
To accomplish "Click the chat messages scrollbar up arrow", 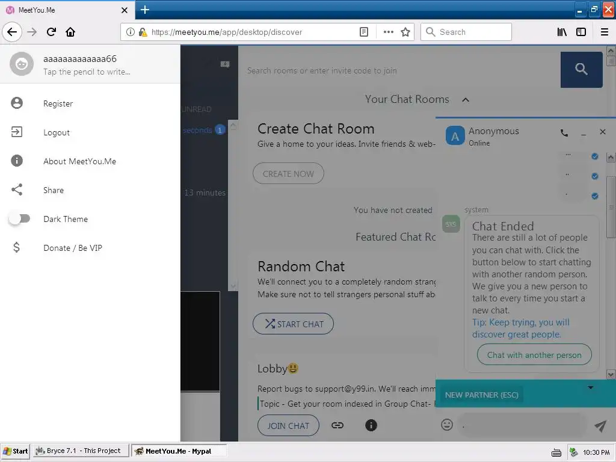I will click(611, 158).
